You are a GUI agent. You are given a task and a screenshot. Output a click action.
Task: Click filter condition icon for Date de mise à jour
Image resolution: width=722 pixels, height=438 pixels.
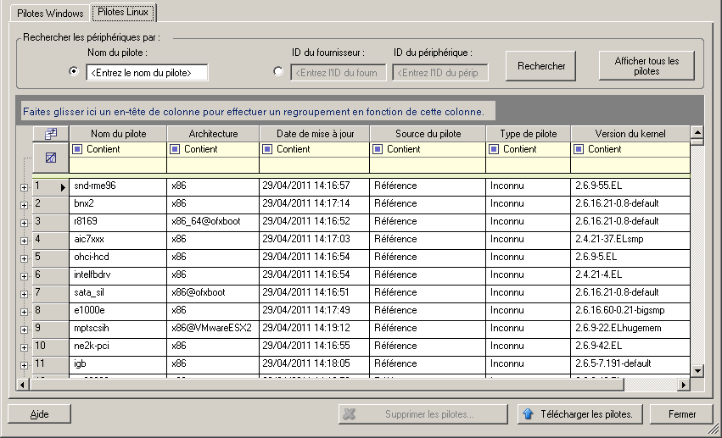click(268, 149)
